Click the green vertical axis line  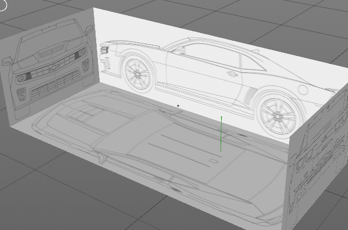(x=221, y=134)
